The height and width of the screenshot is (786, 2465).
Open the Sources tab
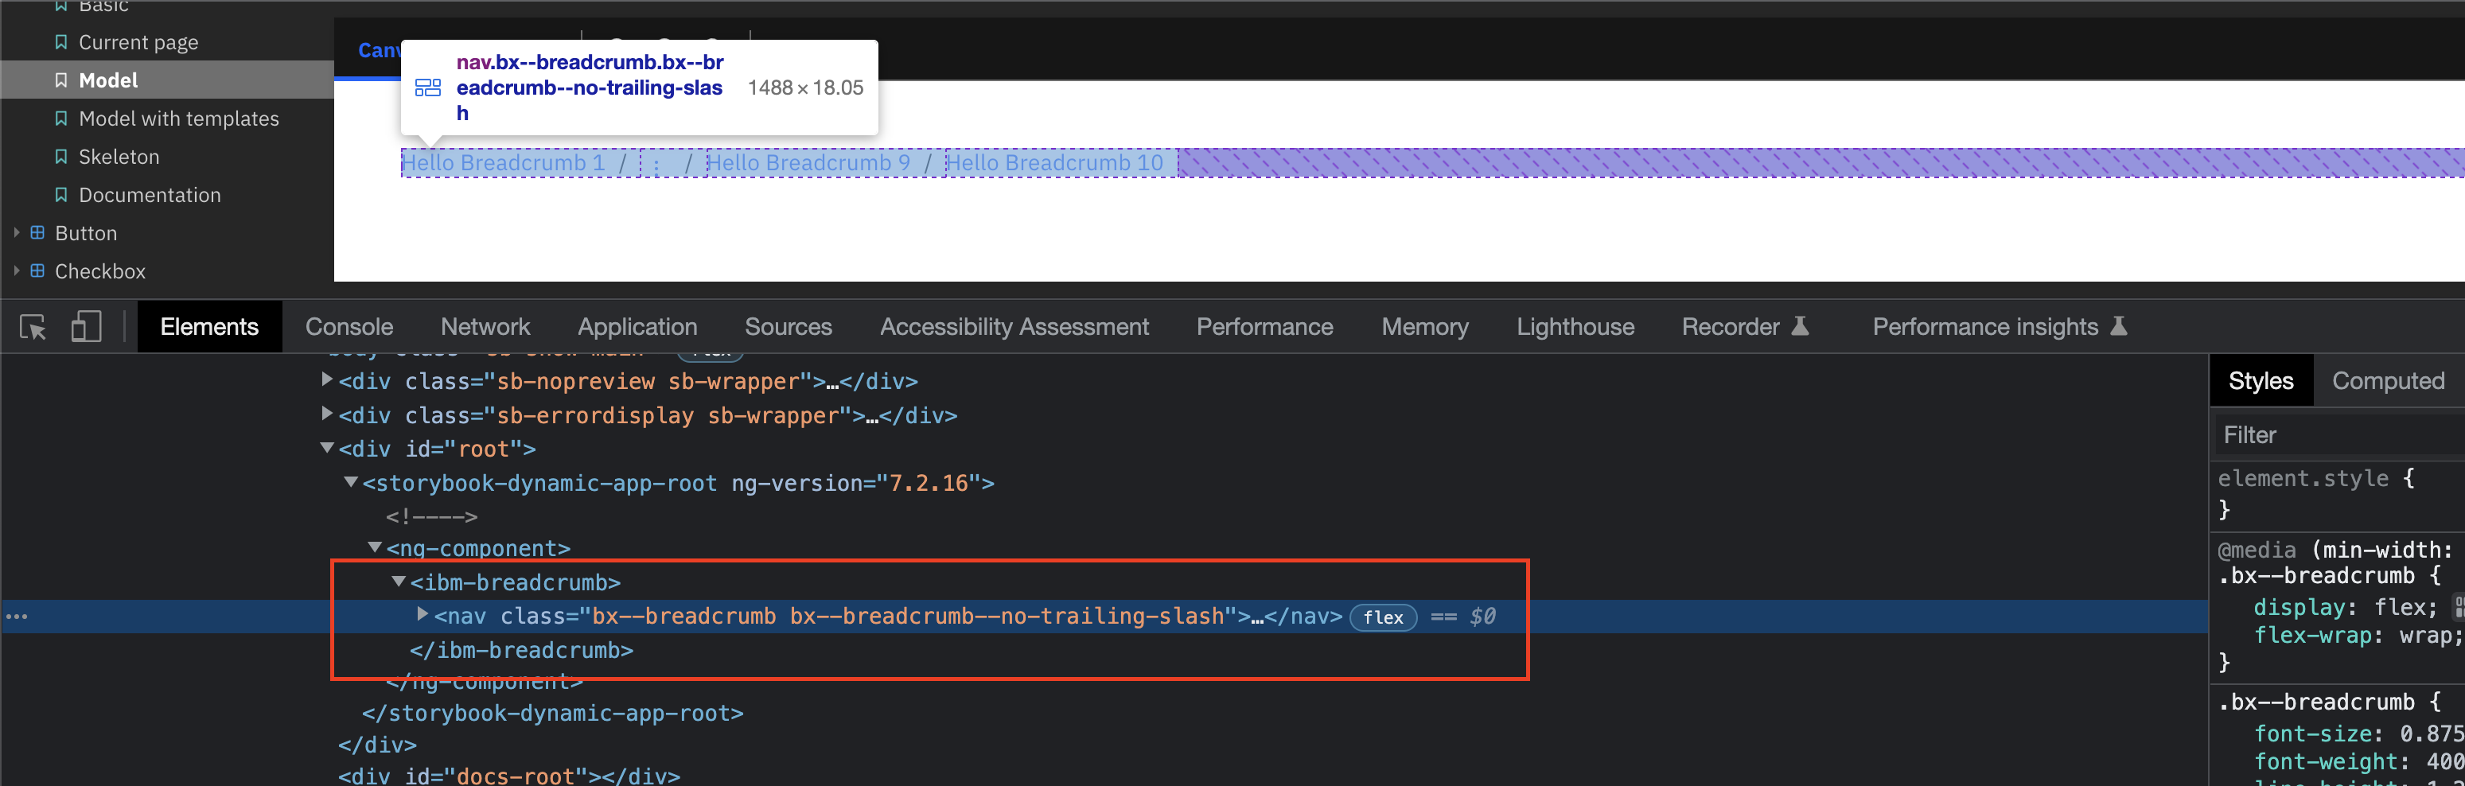coord(789,327)
